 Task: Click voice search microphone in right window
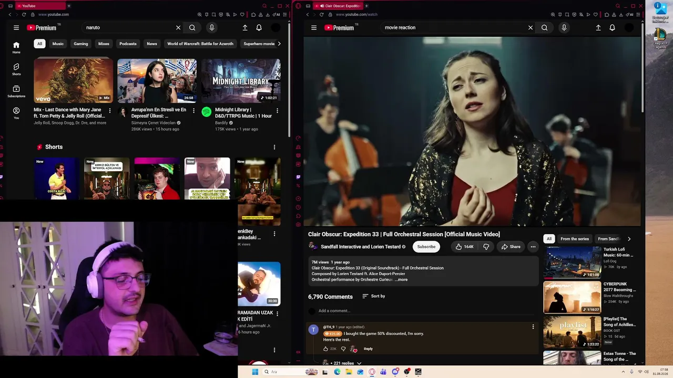564,28
